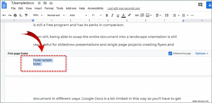Viewport: 212px width, 103px height.
Task: Click the line starting 'document in different ways'
Action: pyautogui.click(x=107, y=99)
